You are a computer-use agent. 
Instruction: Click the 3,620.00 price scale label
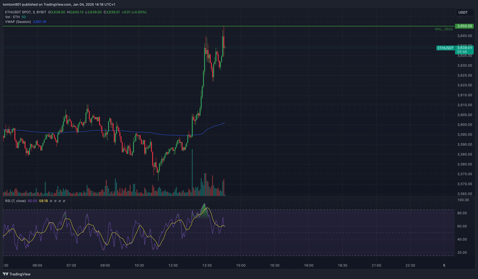tap(465, 85)
